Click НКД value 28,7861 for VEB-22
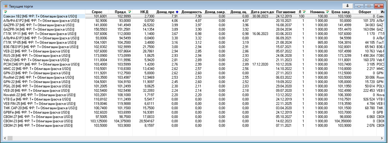This screenshot has height=143, width=388. tap(149, 51)
